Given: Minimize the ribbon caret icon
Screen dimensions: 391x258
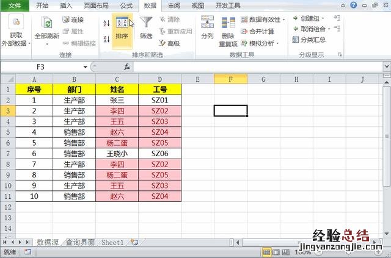Looking at the screenshot, I should [343, 5].
